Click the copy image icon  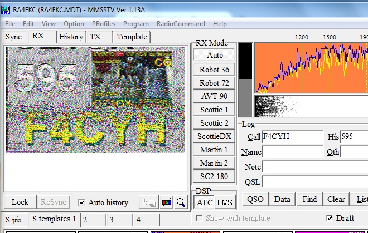(x=149, y=202)
